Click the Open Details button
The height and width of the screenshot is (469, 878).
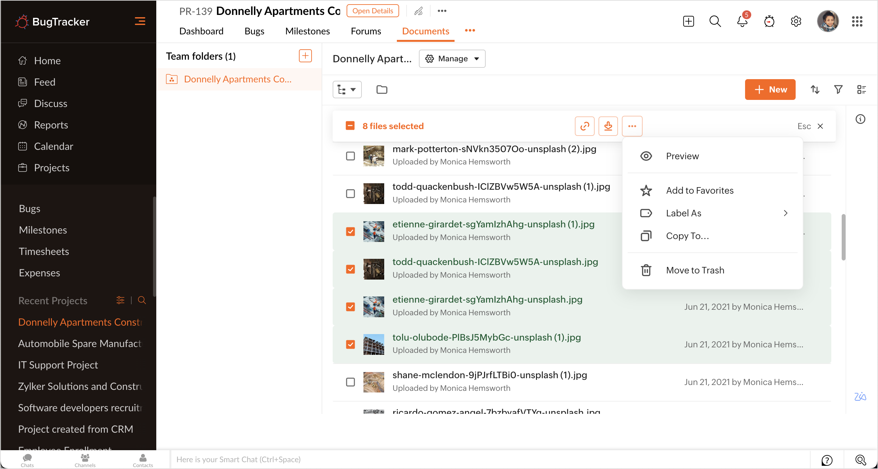click(373, 11)
